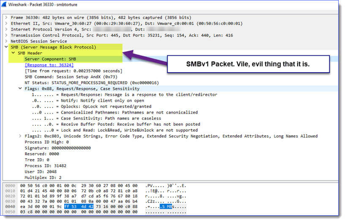Expand Internet Protocol Version 4 row
345x222 pixels.
pyautogui.click(x=6, y=29)
